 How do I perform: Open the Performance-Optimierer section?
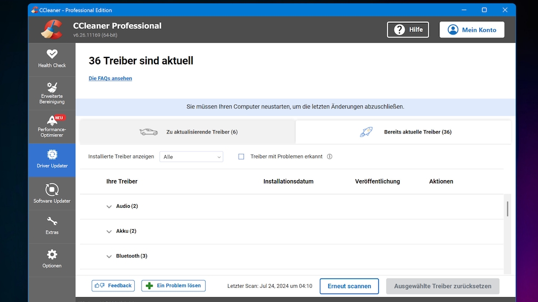(x=52, y=127)
